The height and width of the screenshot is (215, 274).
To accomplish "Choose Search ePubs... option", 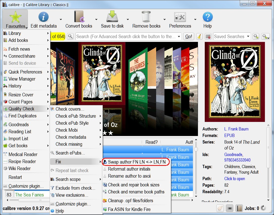I will pyautogui.click(x=76, y=153).
